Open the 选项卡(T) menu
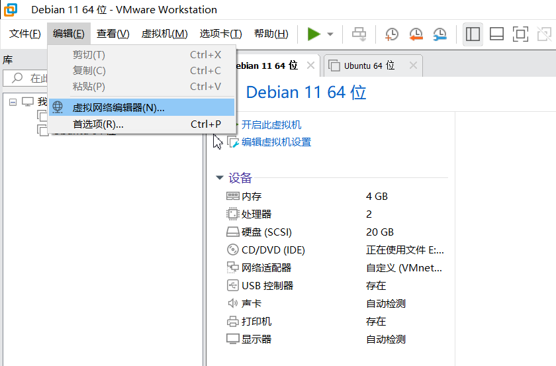The image size is (556, 366). (220, 34)
